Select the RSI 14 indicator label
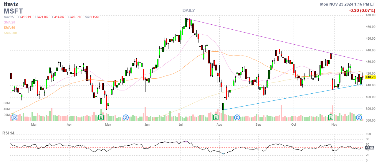This screenshot has height=165, width=379. [x=8, y=133]
